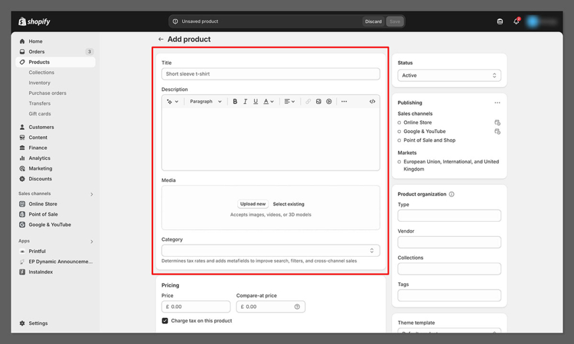Apply italic formatting in the description toolbar

[245, 101]
